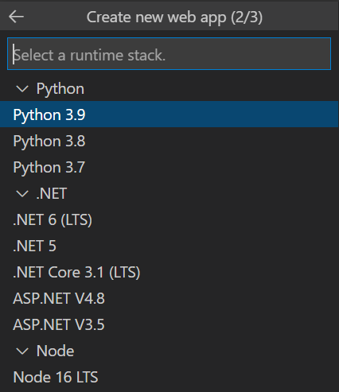Image resolution: width=339 pixels, height=392 pixels.
Task: Collapse the Node group chevron
Action: click(22, 351)
